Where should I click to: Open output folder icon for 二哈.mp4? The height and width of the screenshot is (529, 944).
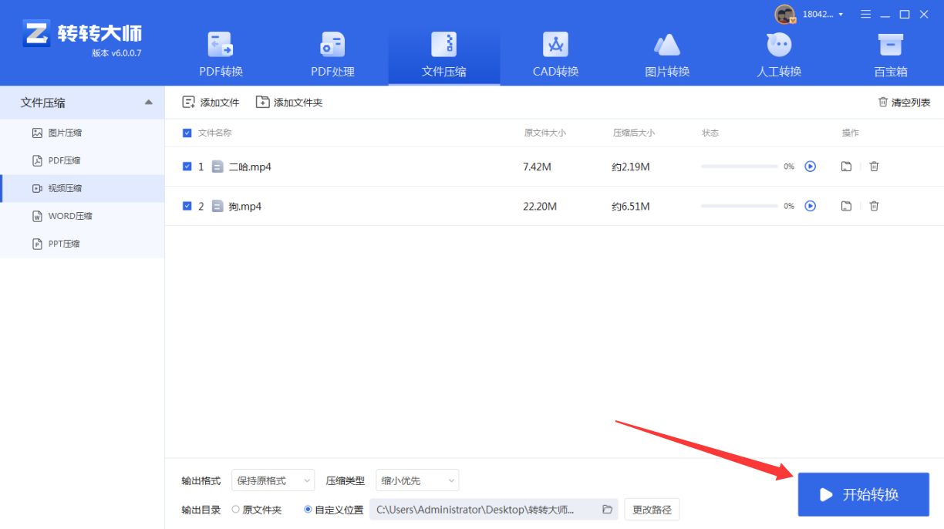(x=846, y=166)
